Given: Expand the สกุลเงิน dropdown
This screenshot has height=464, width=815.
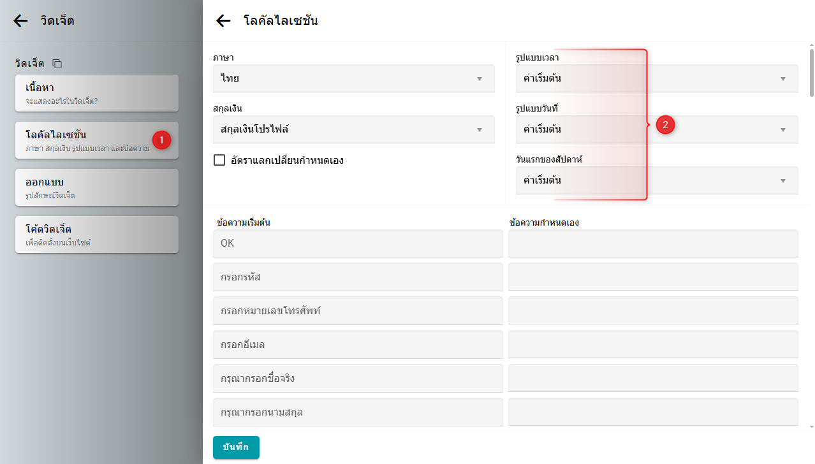Looking at the screenshot, I should 353,129.
